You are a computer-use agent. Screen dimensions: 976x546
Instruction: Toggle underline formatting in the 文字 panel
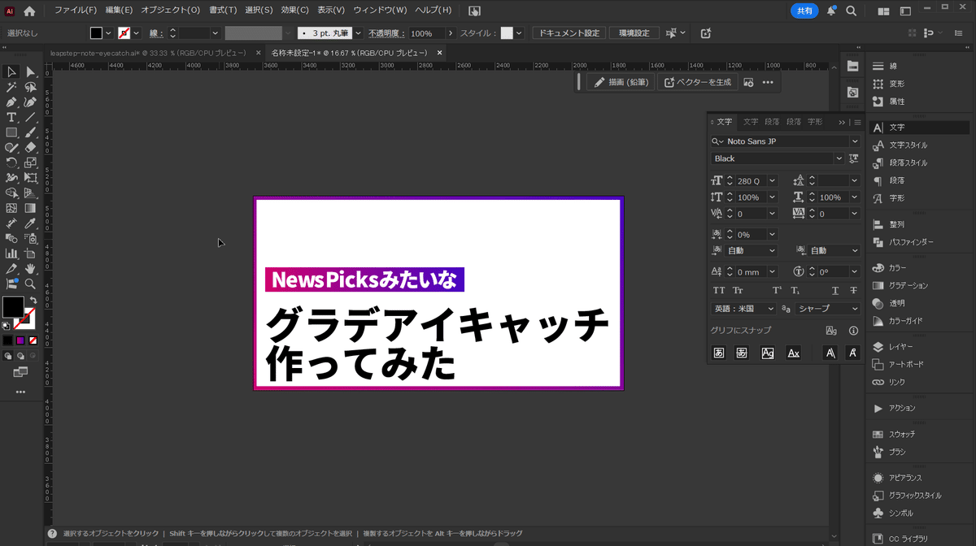coord(834,290)
